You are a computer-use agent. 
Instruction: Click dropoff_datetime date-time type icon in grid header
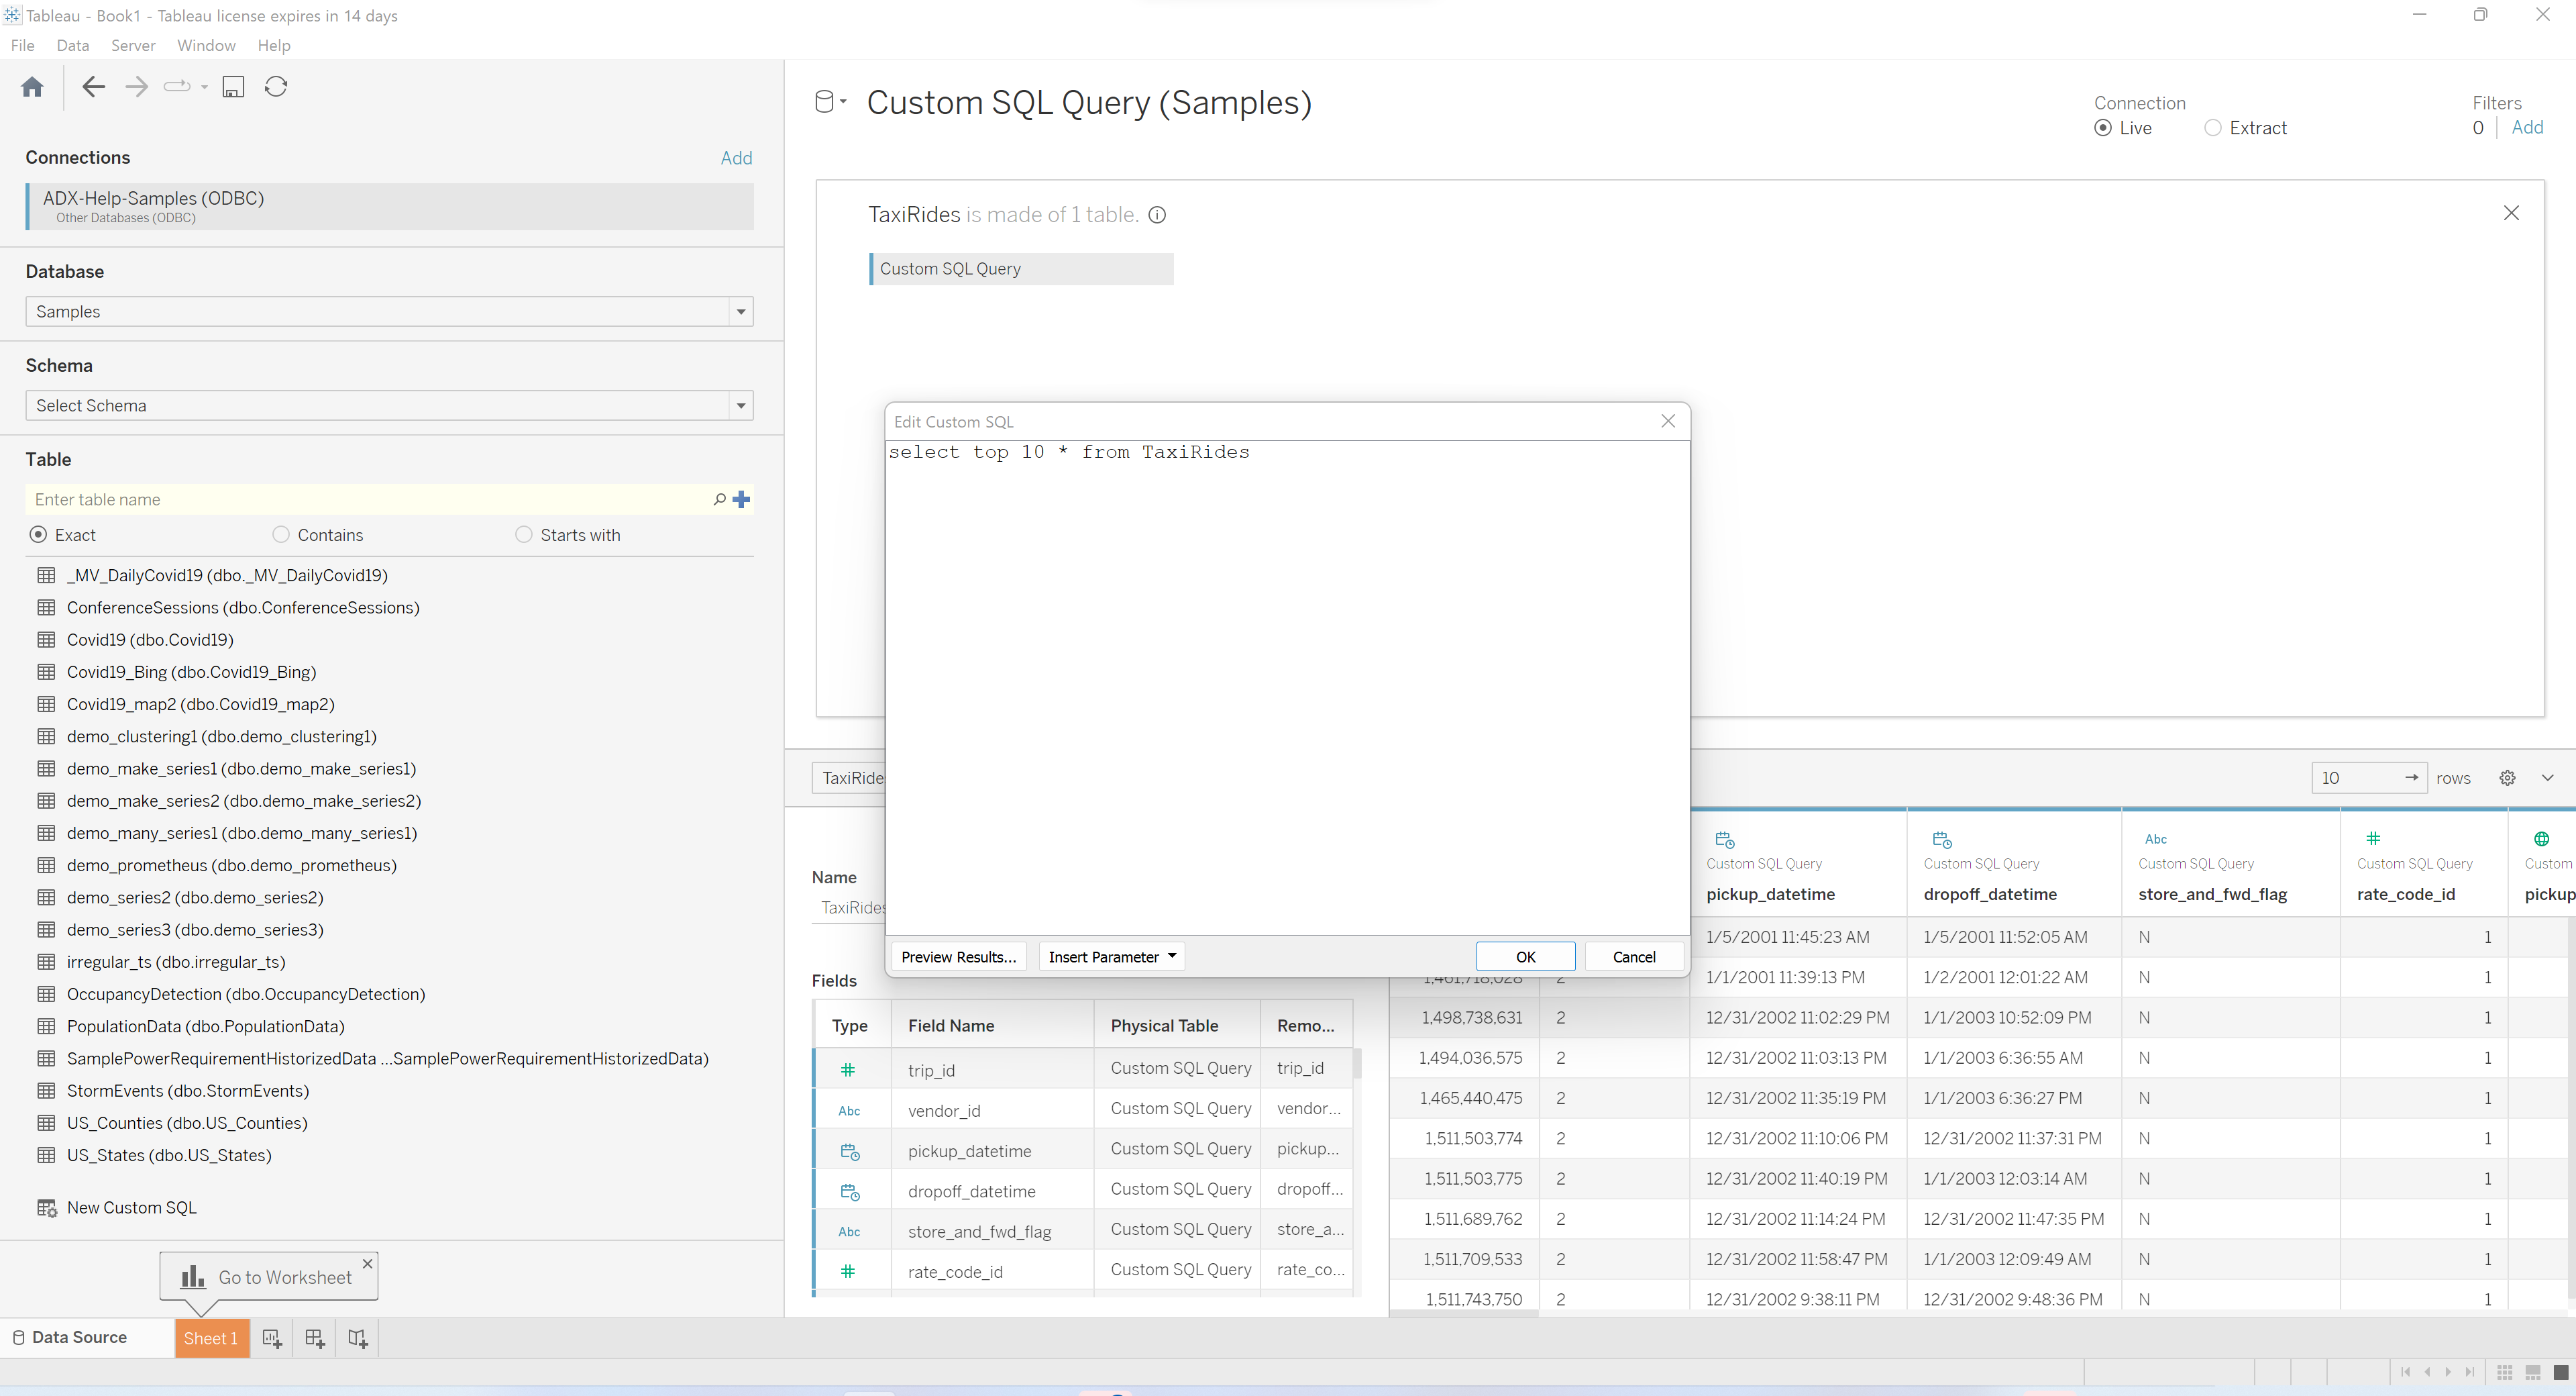1942,840
